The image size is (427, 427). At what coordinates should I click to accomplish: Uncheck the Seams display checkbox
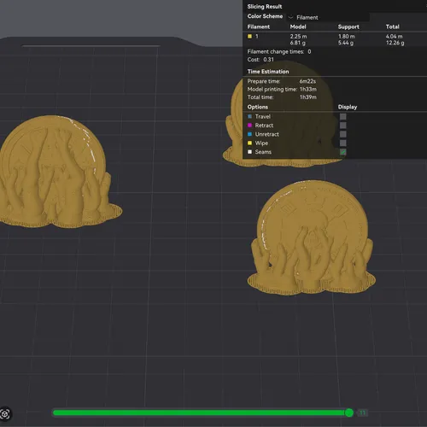[343, 152]
